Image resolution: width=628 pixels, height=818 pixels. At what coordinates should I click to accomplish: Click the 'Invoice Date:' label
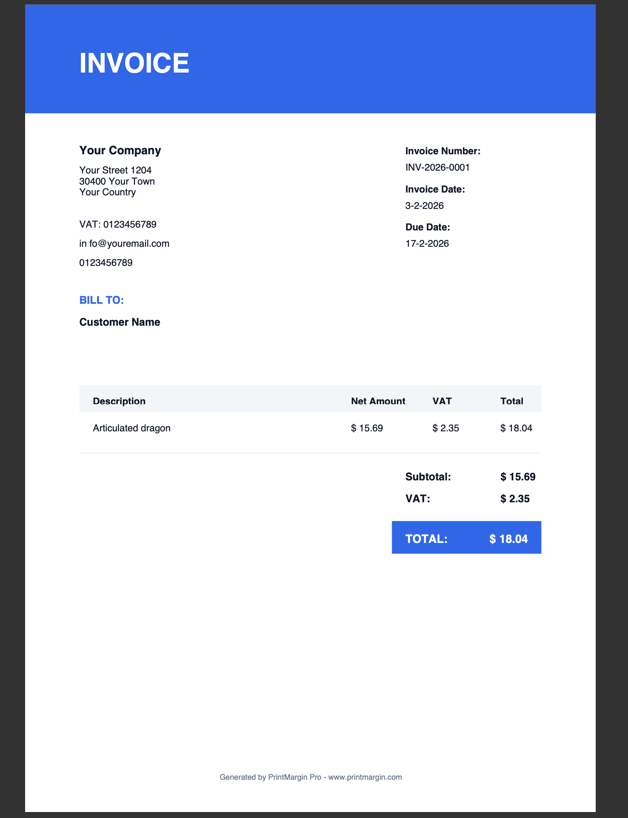pyautogui.click(x=435, y=189)
